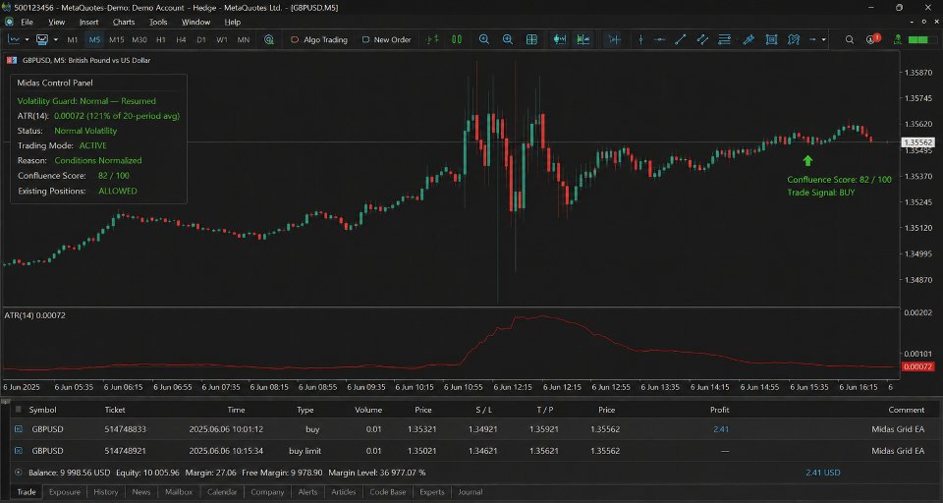Expand the arrow objects dropdown
This screenshot has width=943, height=503.
click(x=823, y=39)
